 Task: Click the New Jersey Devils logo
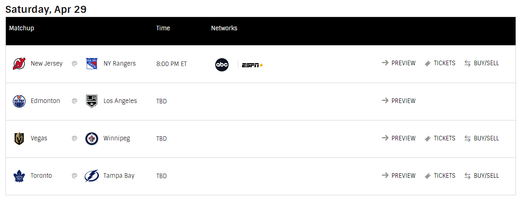19,64
